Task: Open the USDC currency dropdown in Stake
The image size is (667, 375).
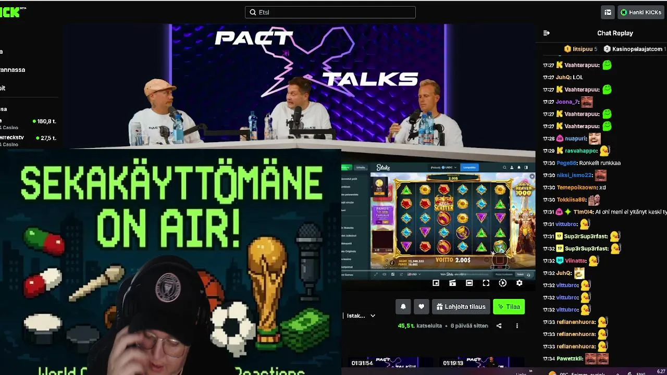Action: click(x=443, y=167)
